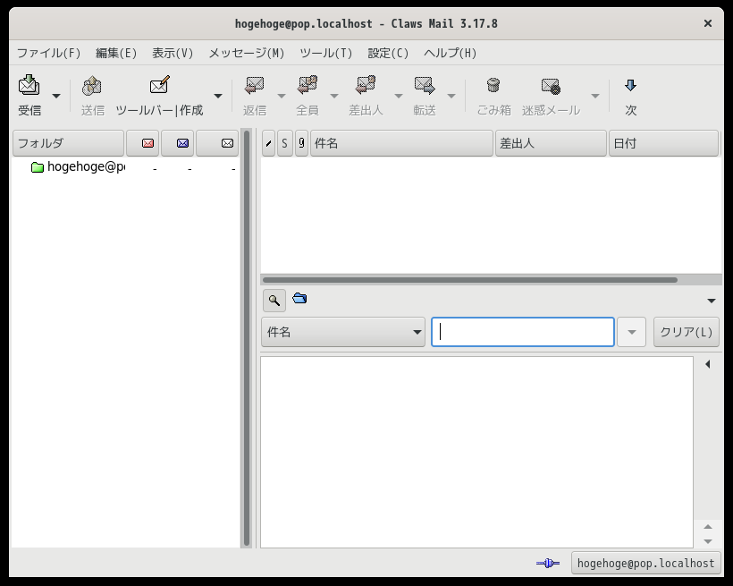Expand the 返信 reply options arrow

point(282,96)
